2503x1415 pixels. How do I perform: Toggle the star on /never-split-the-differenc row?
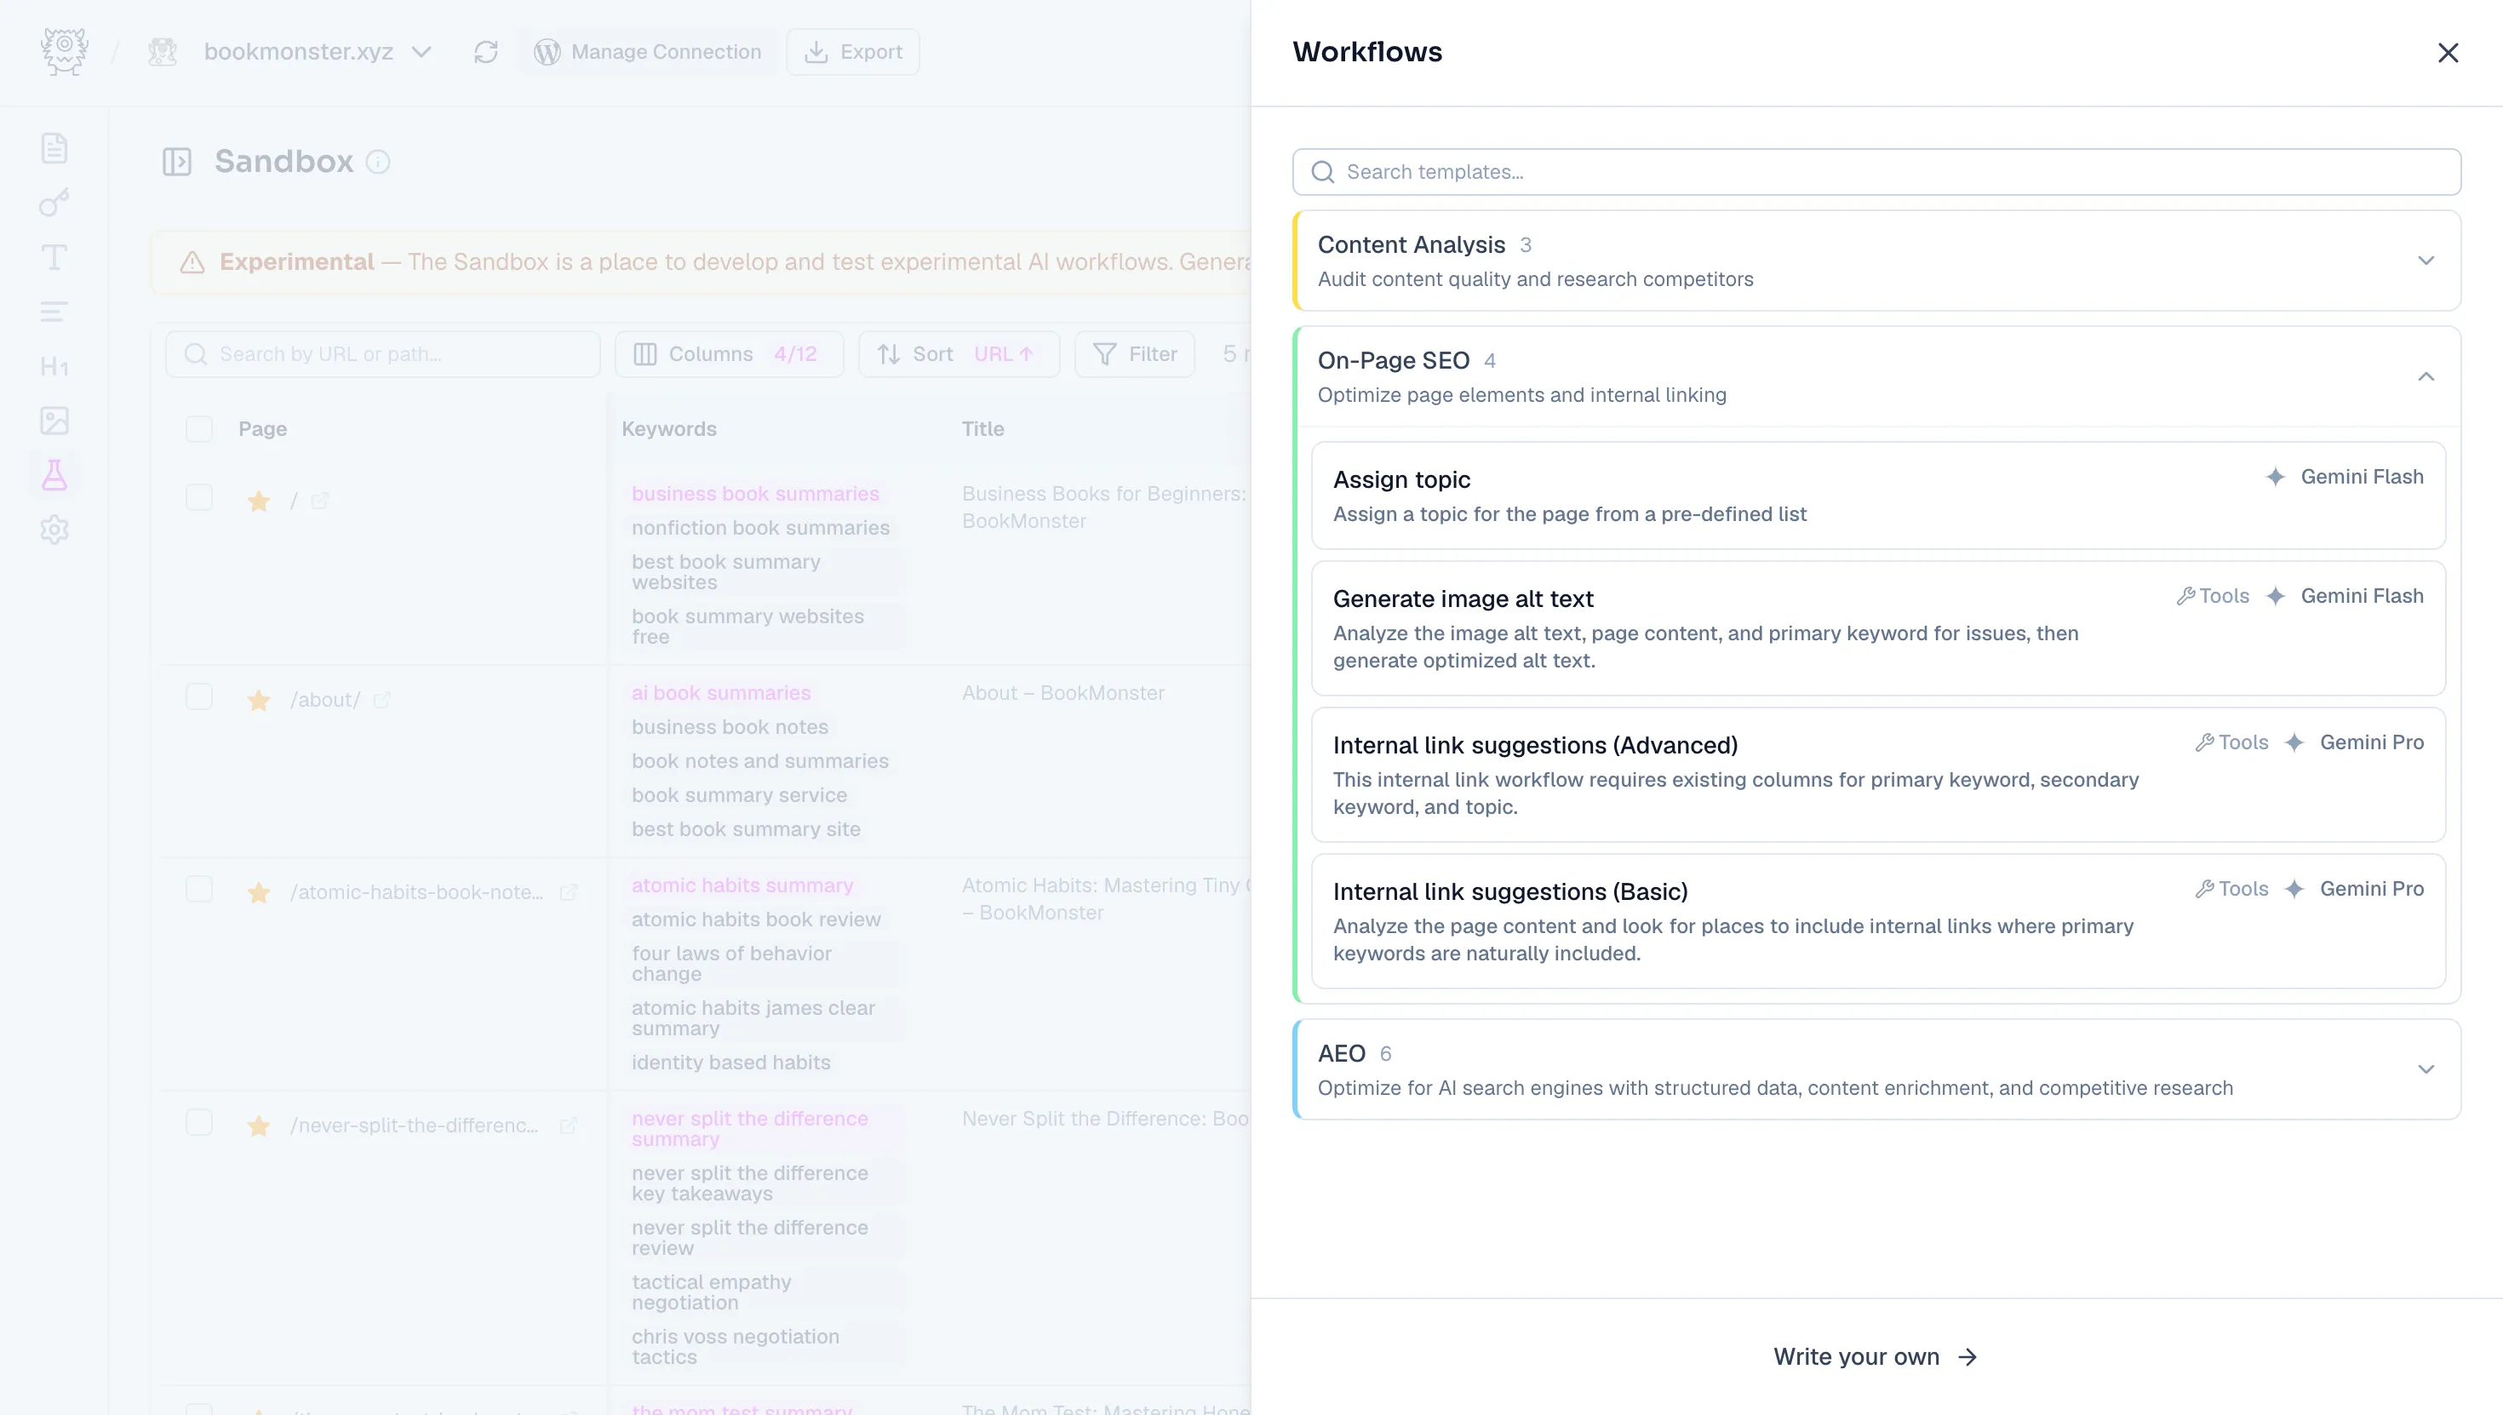pyautogui.click(x=259, y=1126)
